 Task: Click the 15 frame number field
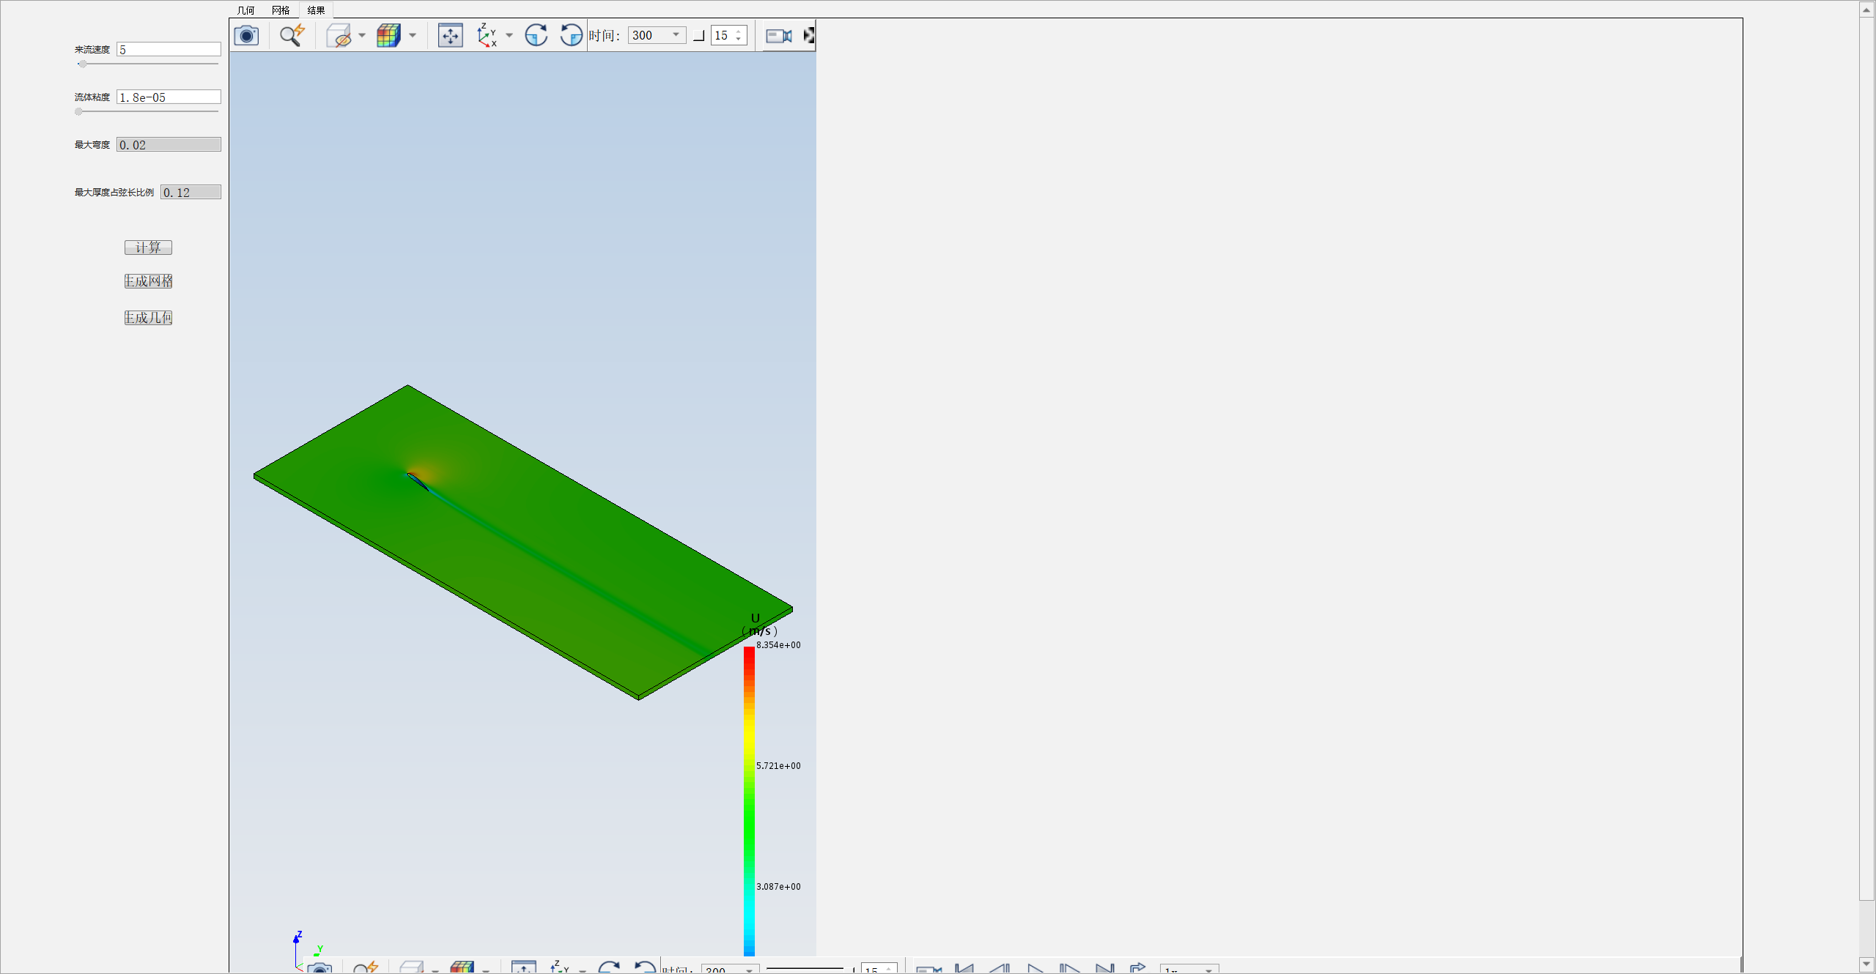coord(723,35)
